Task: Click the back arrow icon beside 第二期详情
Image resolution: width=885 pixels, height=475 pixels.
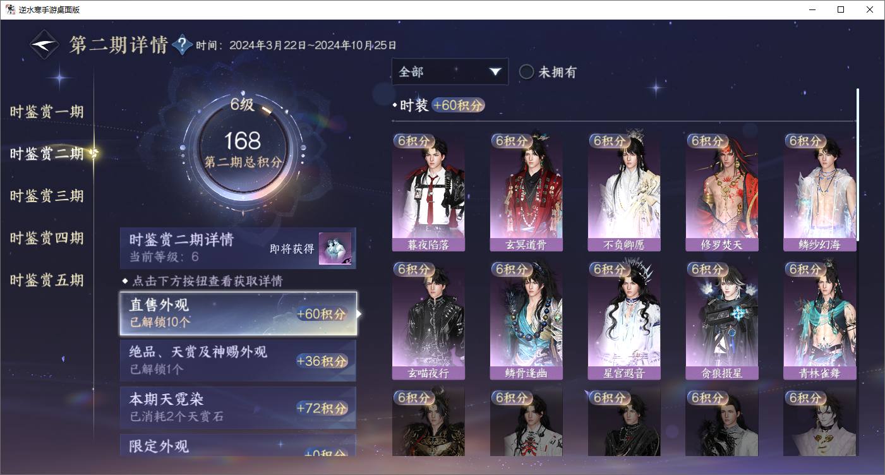Action: pyautogui.click(x=45, y=45)
